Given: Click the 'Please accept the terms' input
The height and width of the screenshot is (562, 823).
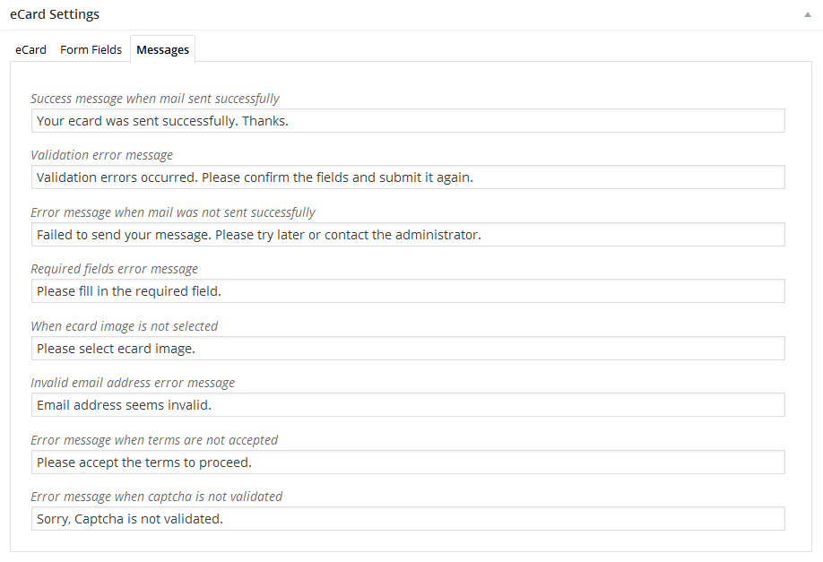Looking at the screenshot, I should tap(408, 463).
